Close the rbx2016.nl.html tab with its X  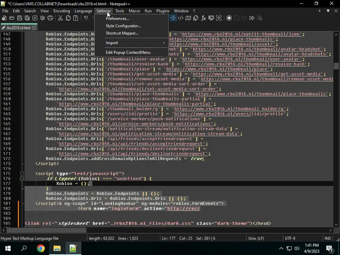click(x=34, y=28)
